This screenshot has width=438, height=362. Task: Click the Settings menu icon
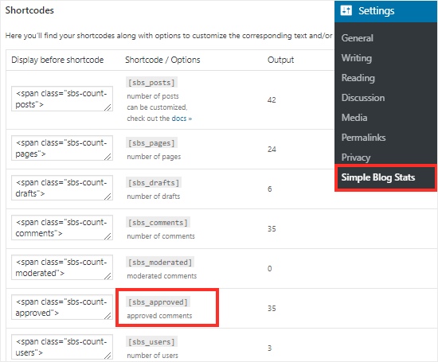pos(346,10)
